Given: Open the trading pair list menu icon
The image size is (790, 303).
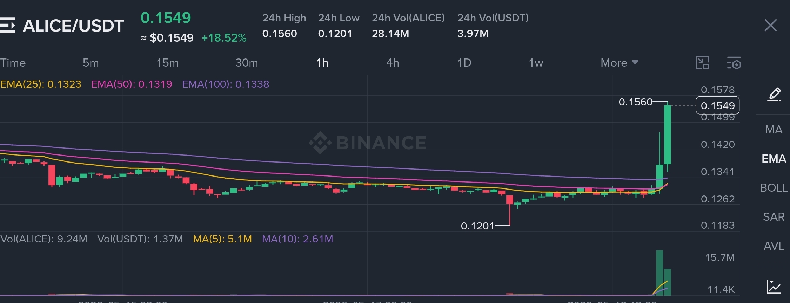Looking at the screenshot, I should click(x=7, y=25).
